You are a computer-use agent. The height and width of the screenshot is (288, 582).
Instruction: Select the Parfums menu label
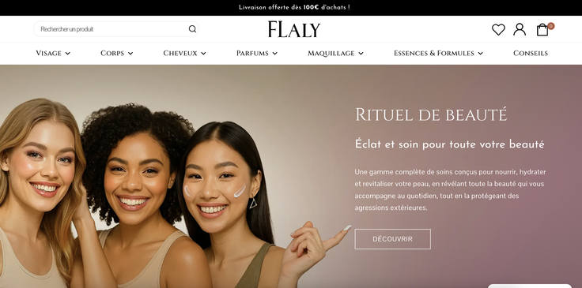tap(252, 54)
